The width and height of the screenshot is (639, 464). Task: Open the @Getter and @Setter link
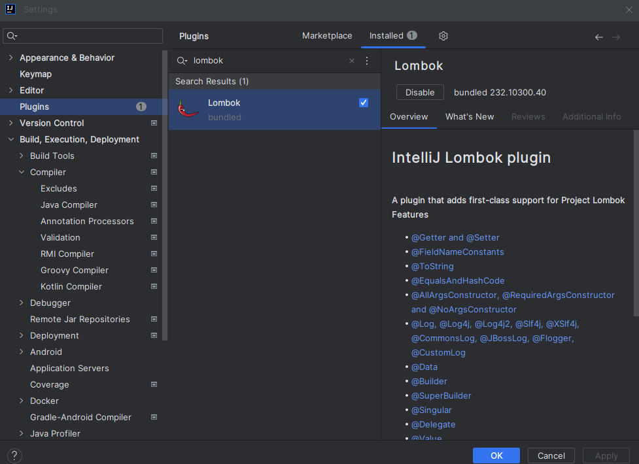click(455, 237)
